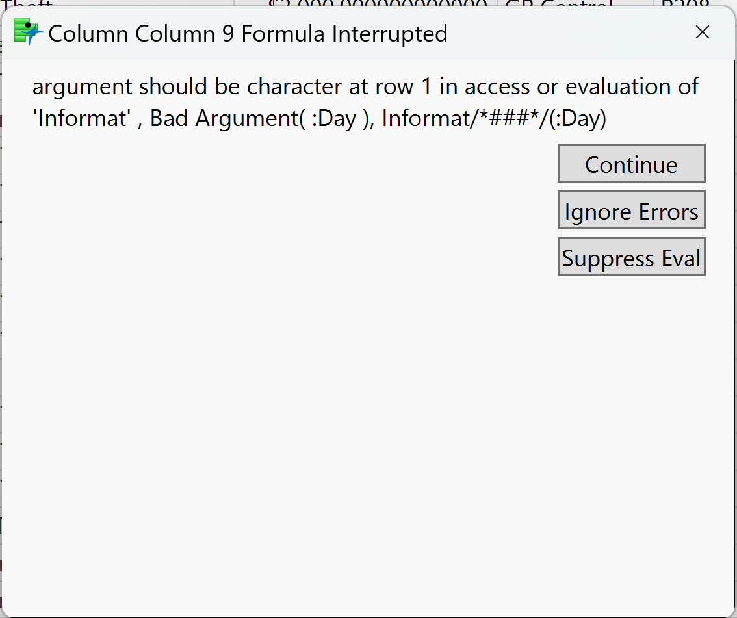Close the Formula Interrupted dialog
This screenshot has height=618, width=737.
pos(702,32)
